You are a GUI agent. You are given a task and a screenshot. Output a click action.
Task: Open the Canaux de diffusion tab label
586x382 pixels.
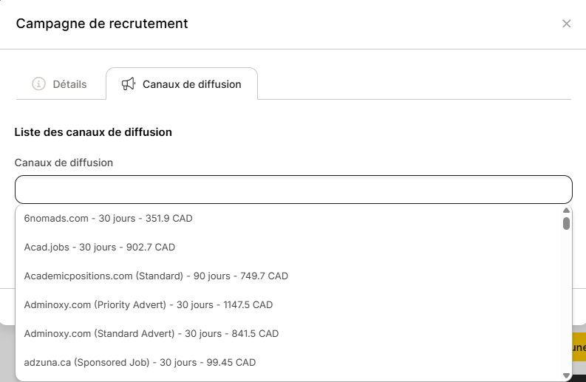[191, 84]
